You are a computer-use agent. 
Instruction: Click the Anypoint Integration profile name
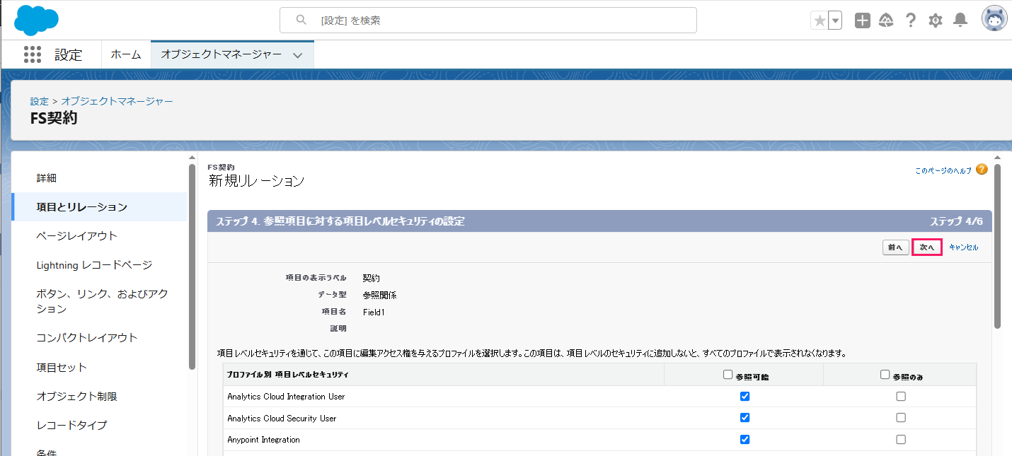(x=263, y=440)
